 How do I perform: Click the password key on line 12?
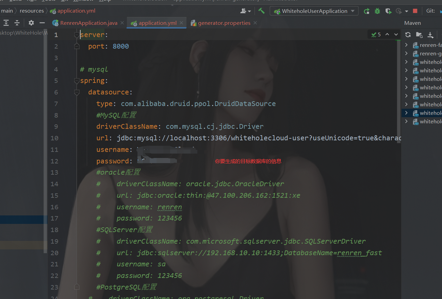[x=113, y=161]
